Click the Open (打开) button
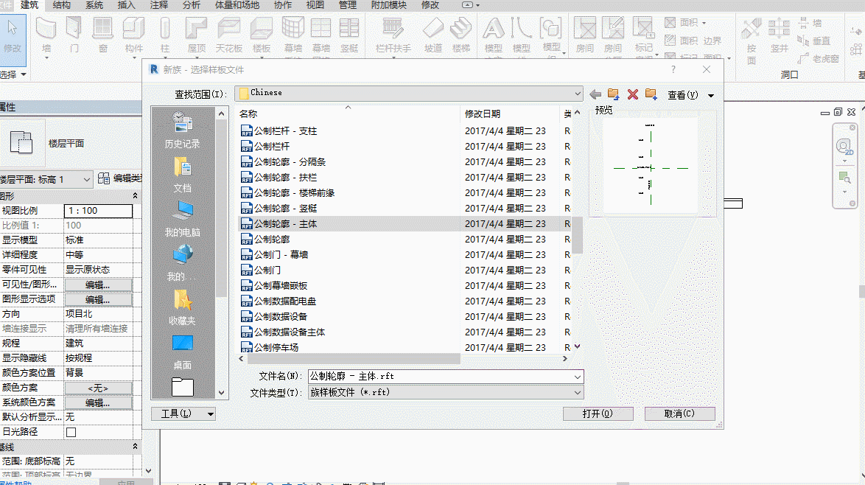The image size is (865, 485). [x=598, y=414]
